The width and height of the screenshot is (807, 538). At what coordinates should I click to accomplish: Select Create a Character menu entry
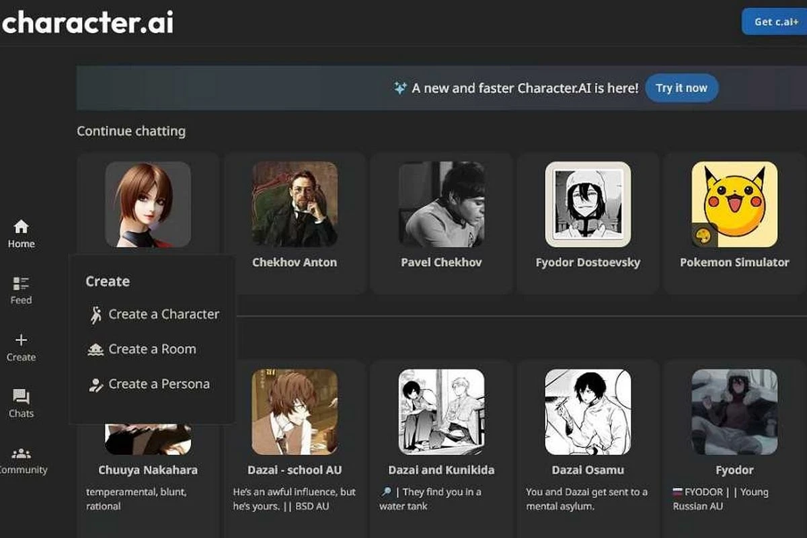[x=154, y=314]
